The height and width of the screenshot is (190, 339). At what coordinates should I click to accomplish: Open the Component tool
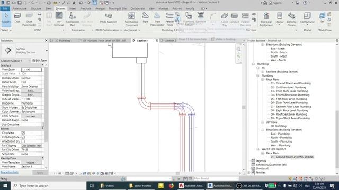(307, 18)
